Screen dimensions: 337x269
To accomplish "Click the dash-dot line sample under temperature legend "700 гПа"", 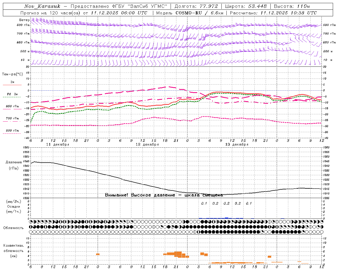I will [x=12, y=121].
